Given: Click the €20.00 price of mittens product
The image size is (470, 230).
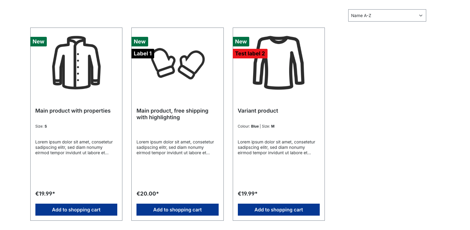Looking at the screenshot, I should coord(148,194).
